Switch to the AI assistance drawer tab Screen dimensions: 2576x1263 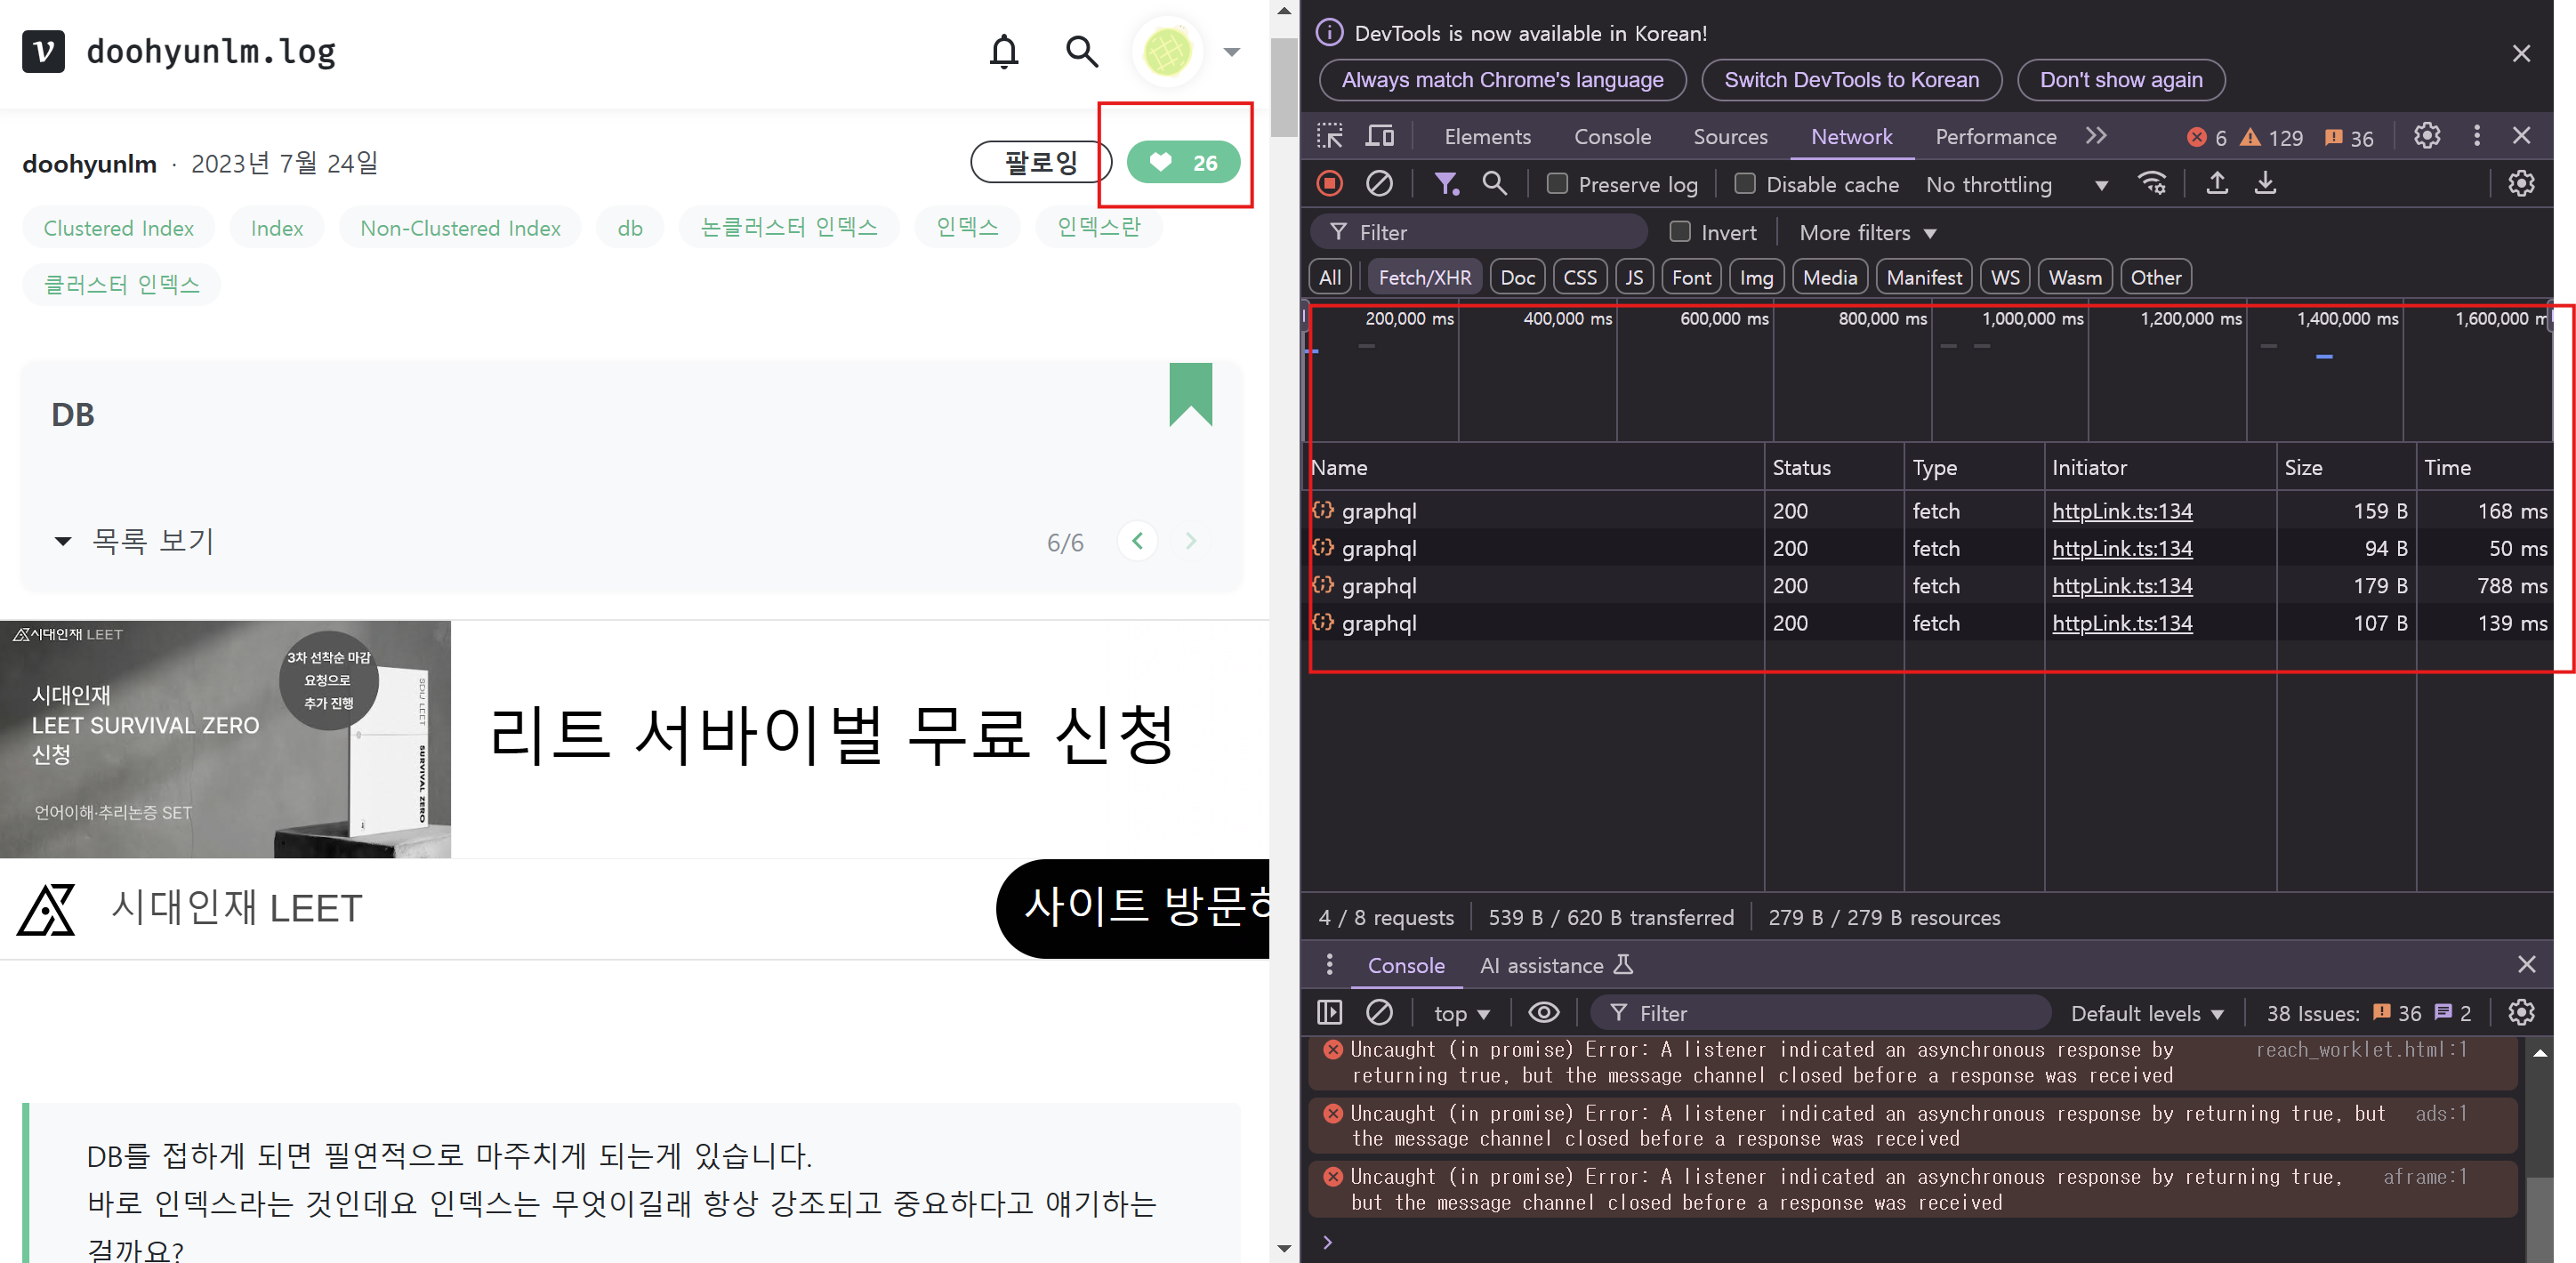(1555, 966)
